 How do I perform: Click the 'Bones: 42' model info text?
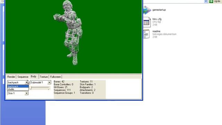(x=59, y=82)
